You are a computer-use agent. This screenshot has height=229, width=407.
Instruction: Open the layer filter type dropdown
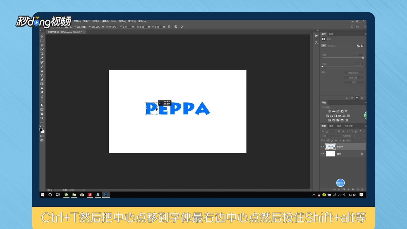[x=328, y=131]
